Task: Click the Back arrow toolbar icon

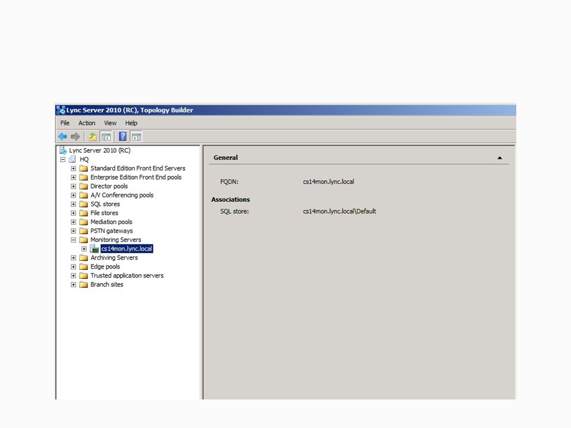Action: tap(62, 137)
